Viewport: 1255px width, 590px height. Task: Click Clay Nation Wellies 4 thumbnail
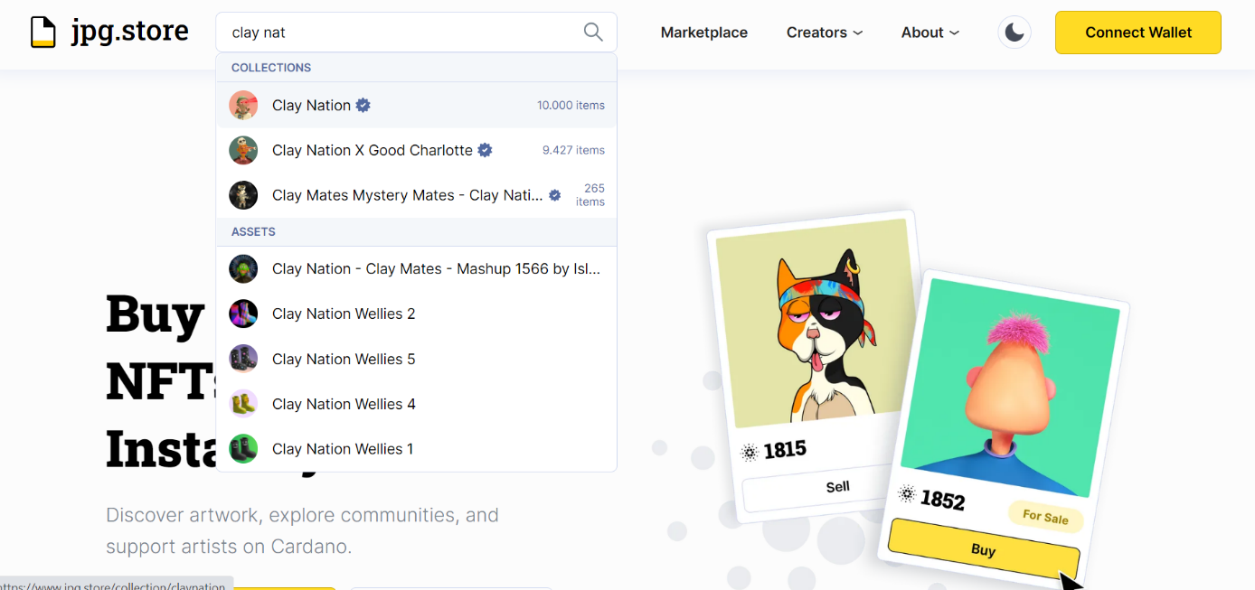pyautogui.click(x=243, y=404)
